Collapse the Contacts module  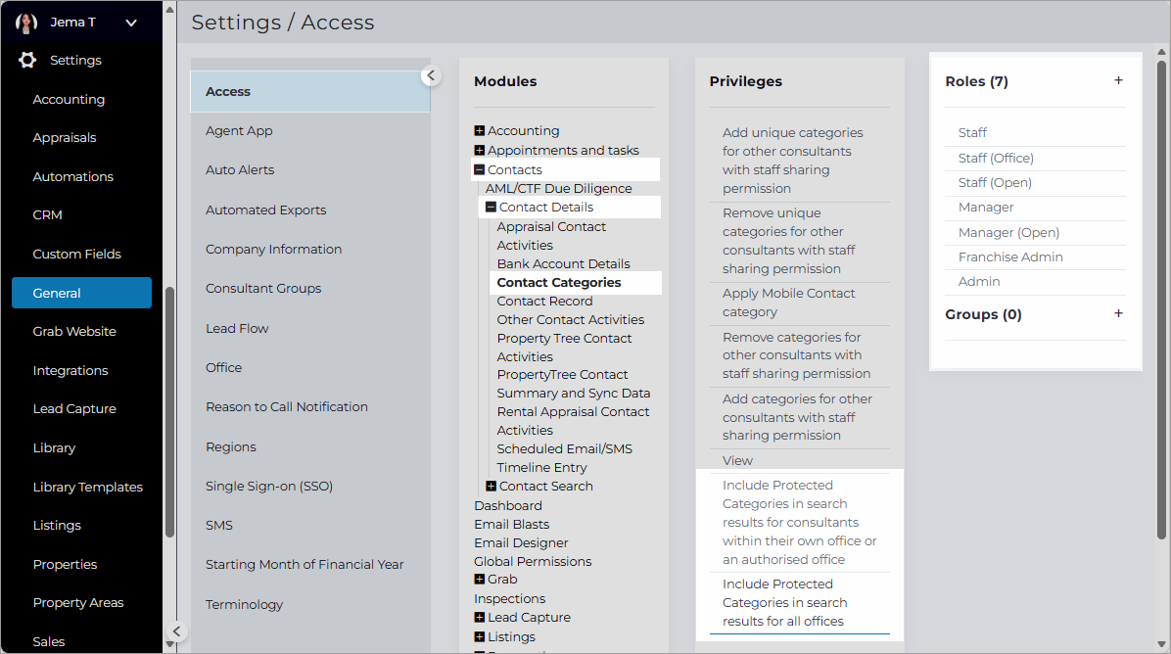point(480,169)
